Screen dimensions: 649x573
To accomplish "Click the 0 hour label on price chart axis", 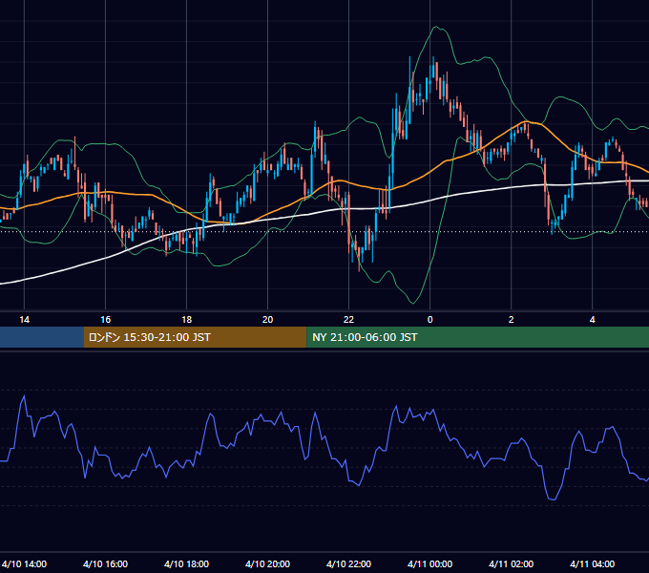I will click(430, 319).
